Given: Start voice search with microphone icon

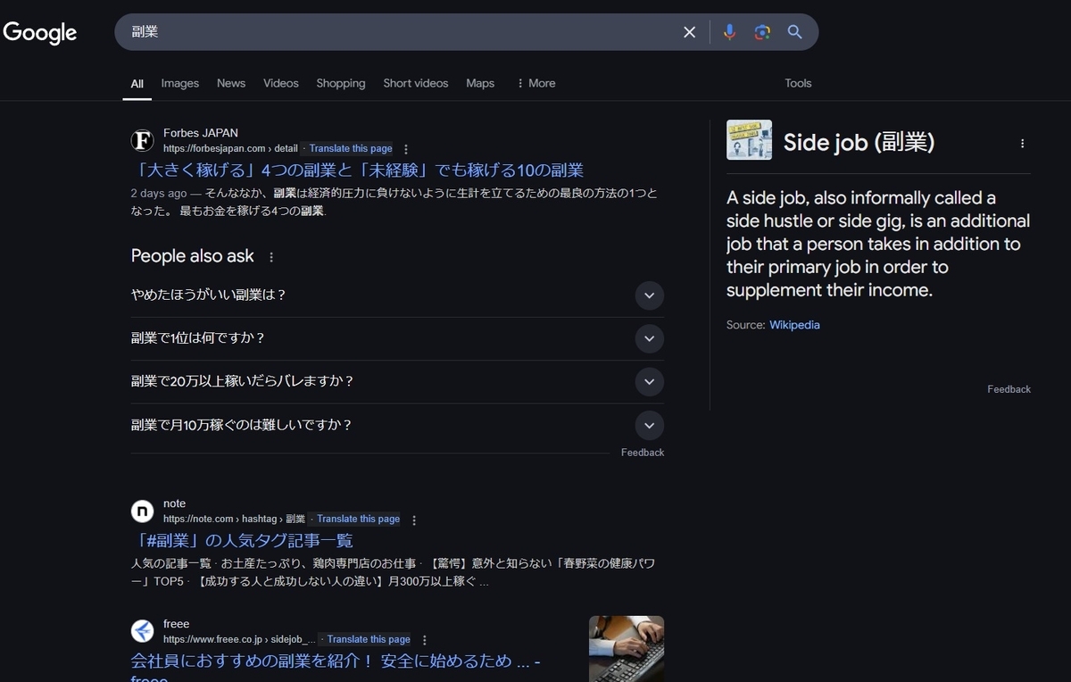Looking at the screenshot, I should tap(729, 32).
